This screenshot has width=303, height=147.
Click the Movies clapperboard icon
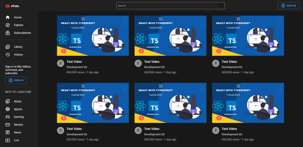click(8, 125)
